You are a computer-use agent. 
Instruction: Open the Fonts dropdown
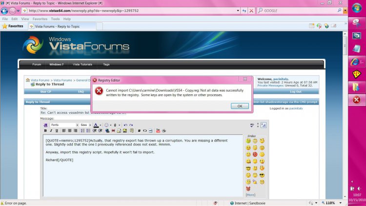click(x=64, y=125)
